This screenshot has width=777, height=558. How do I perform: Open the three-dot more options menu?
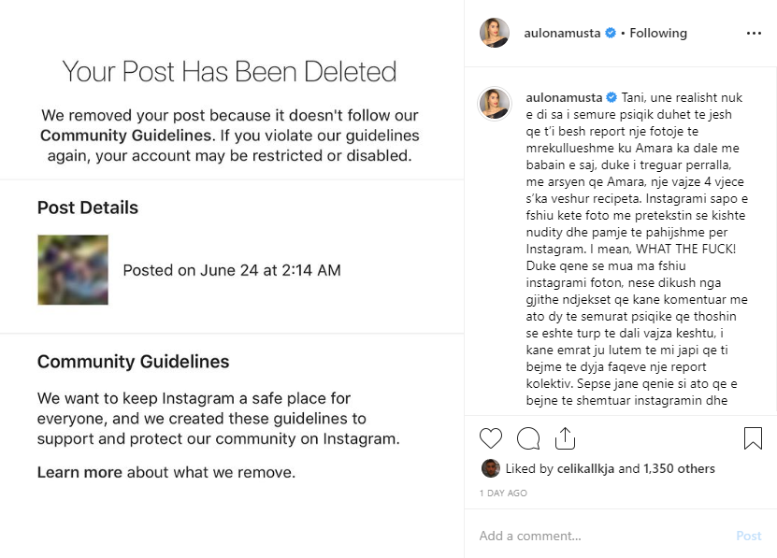point(754,34)
